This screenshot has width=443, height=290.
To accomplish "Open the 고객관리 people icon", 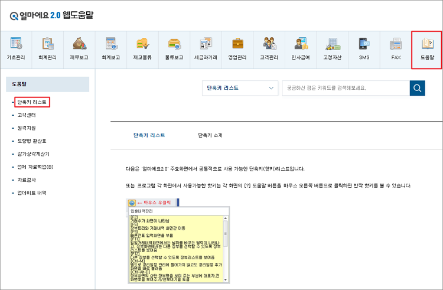I will (x=269, y=44).
